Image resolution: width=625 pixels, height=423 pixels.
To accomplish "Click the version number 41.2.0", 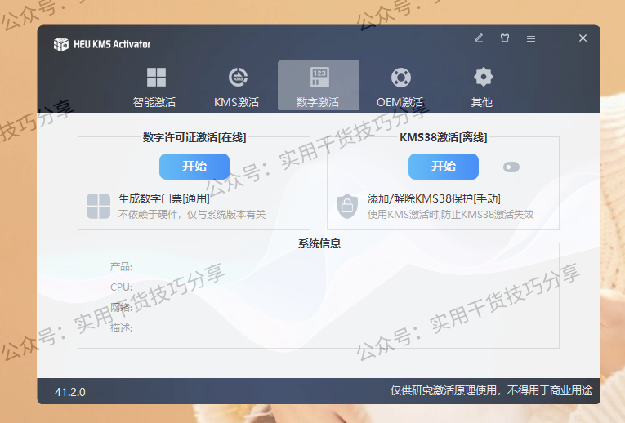I will (x=69, y=392).
